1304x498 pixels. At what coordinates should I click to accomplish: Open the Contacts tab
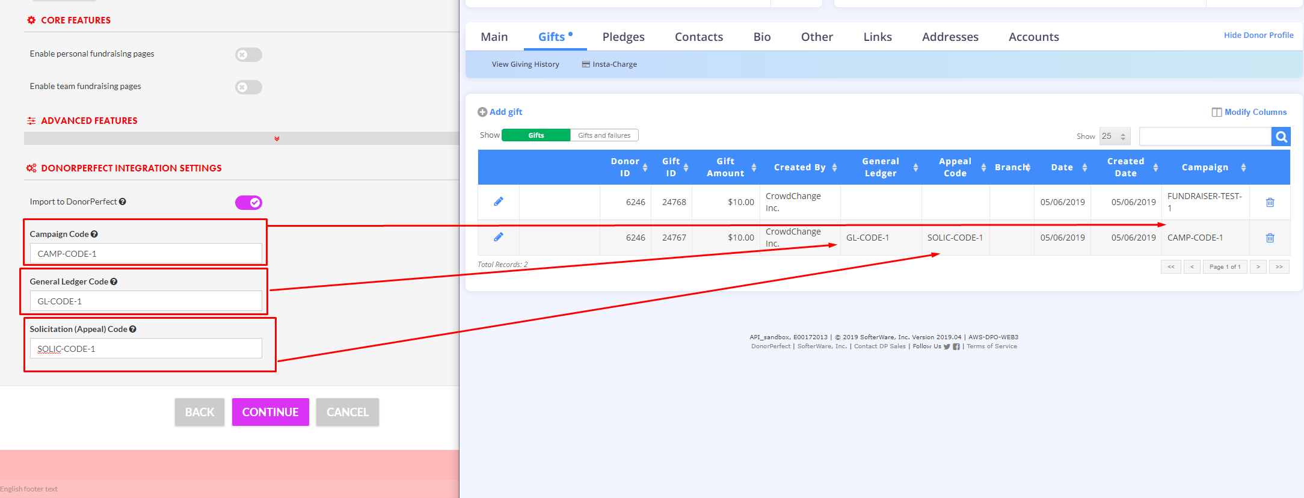pyautogui.click(x=698, y=37)
